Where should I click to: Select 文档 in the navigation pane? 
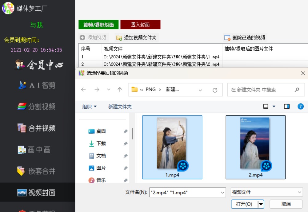click(97, 156)
